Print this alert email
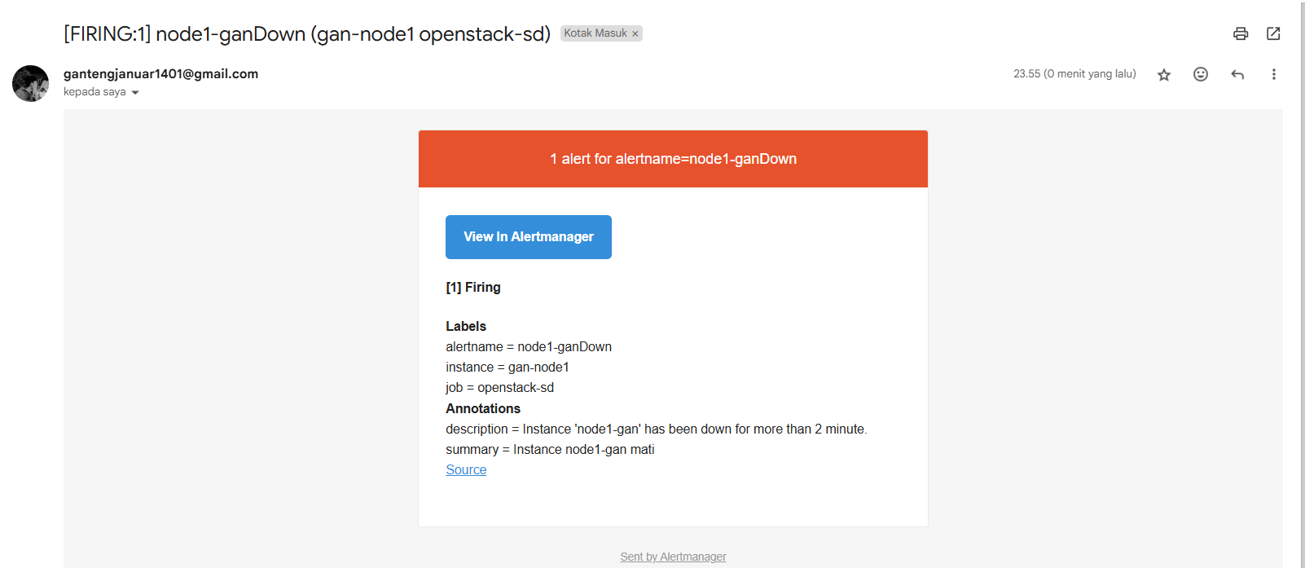The width and height of the screenshot is (1305, 568). tap(1241, 33)
